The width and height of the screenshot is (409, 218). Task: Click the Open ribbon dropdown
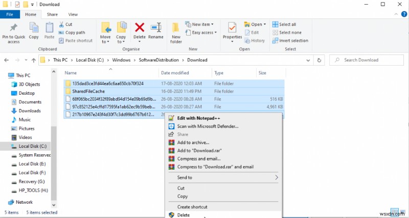pos(255,24)
